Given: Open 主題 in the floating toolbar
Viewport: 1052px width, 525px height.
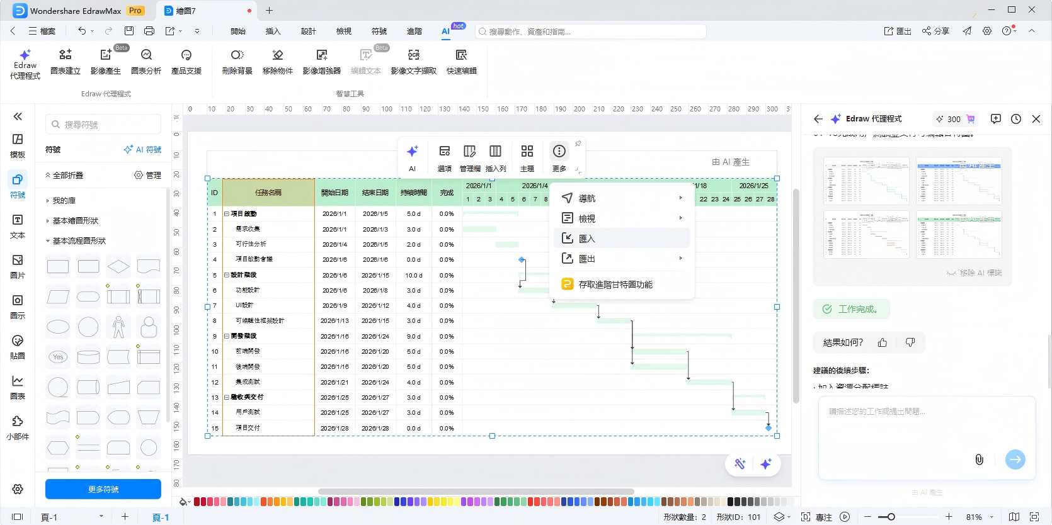Looking at the screenshot, I should pyautogui.click(x=527, y=158).
